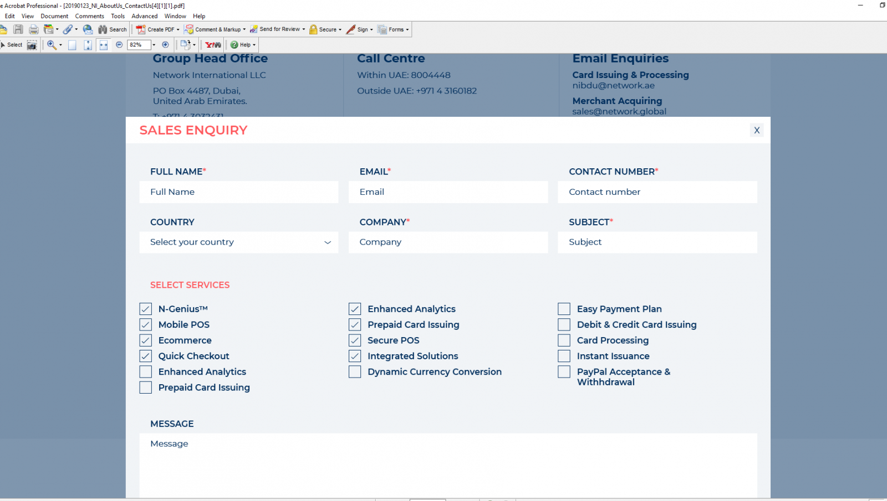Open Search with the binoculars icon
This screenshot has height=501, width=887.
coord(103,29)
